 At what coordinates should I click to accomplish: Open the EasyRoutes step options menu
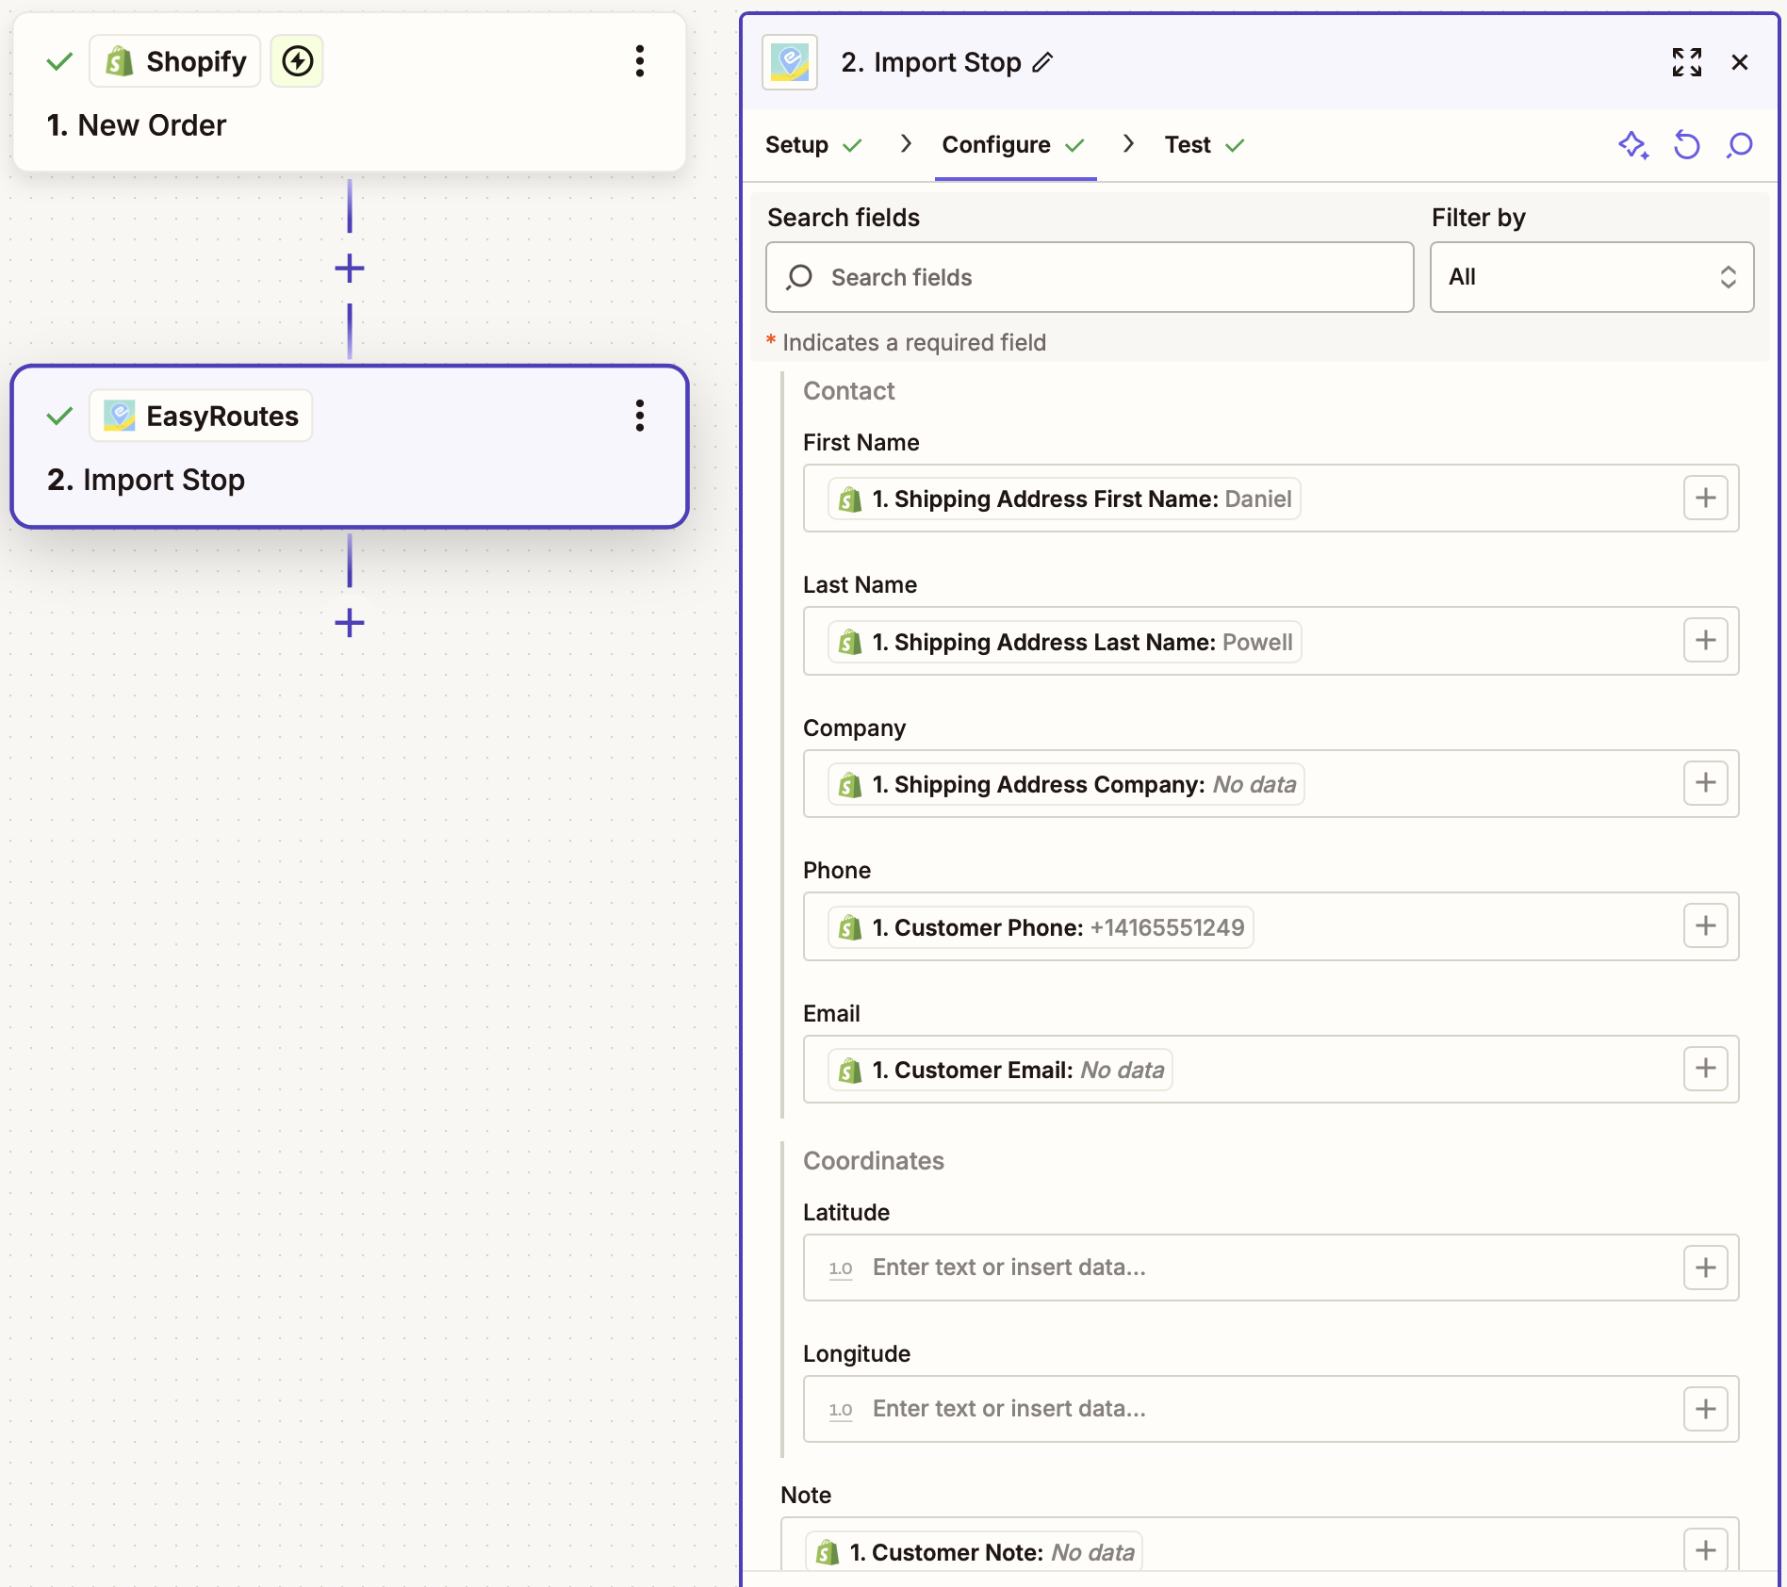[640, 416]
